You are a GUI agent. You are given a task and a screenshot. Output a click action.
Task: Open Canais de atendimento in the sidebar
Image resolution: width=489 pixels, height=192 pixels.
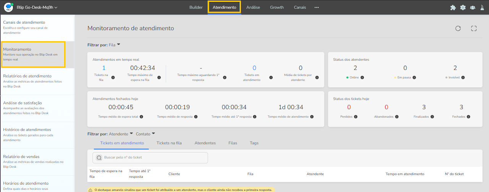tap(37, 27)
